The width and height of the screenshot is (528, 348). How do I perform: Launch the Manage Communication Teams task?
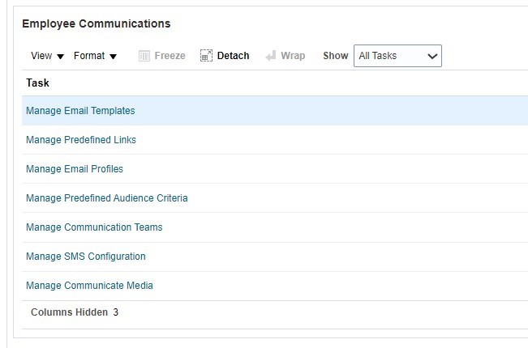click(94, 227)
